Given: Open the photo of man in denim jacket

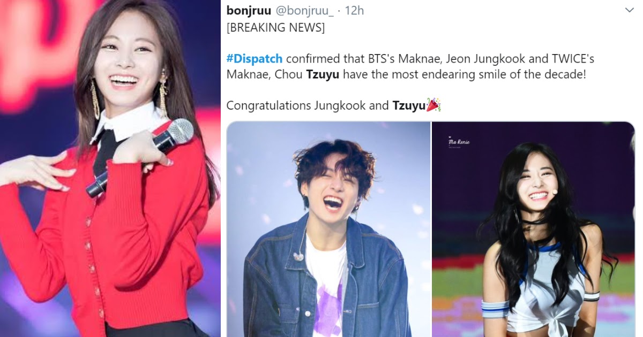Looking at the screenshot, I should [x=328, y=229].
